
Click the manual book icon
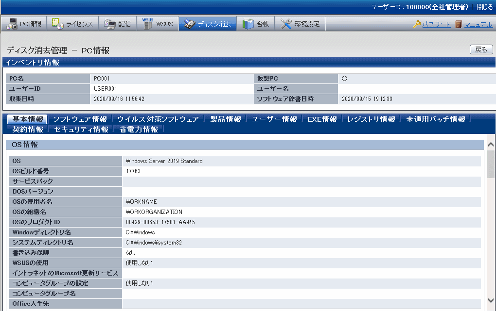459,24
